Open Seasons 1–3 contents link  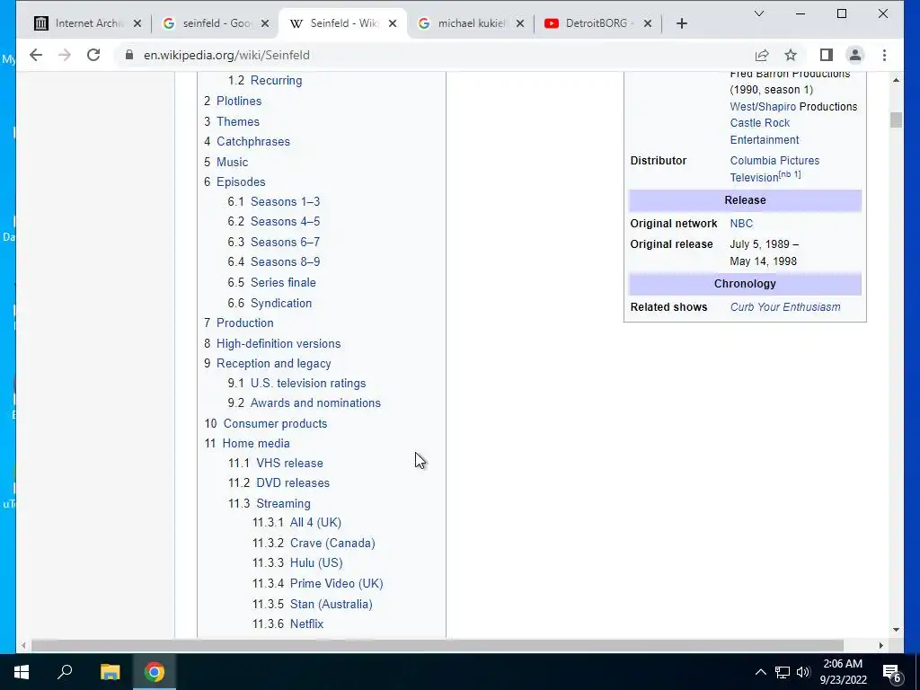click(285, 202)
